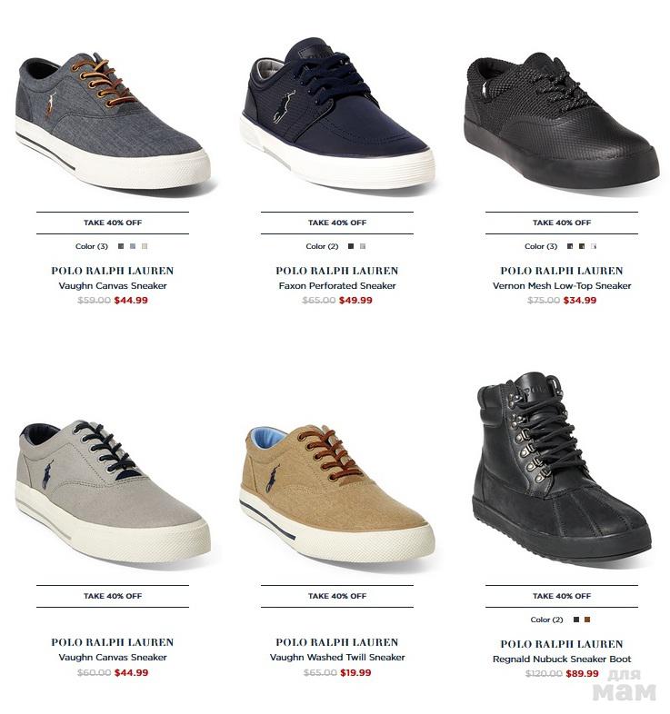View the tan Vaughn Washed Twill Sneaker photo

click(337, 492)
